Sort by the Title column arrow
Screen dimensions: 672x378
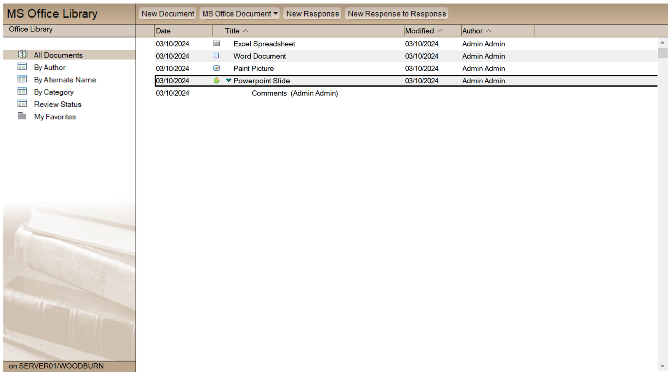point(245,31)
